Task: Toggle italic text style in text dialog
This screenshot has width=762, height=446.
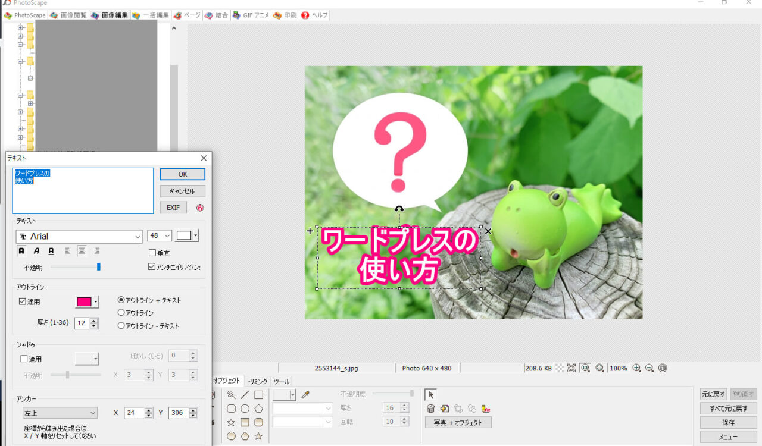Action: 36,251
